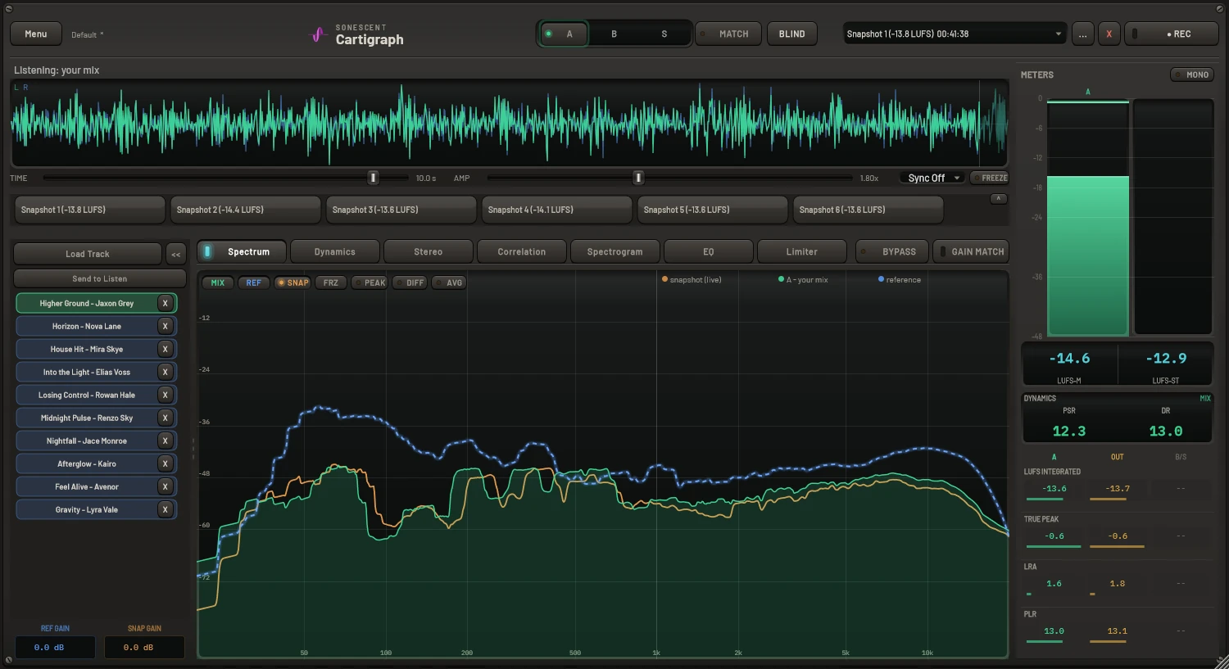This screenshot has width=1229, height=669.
Task: Collapse the track list with double-arrow button
Action: click(176, 254)
